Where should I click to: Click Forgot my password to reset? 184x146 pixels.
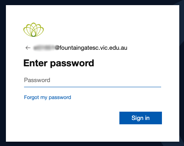coord(48,97)
